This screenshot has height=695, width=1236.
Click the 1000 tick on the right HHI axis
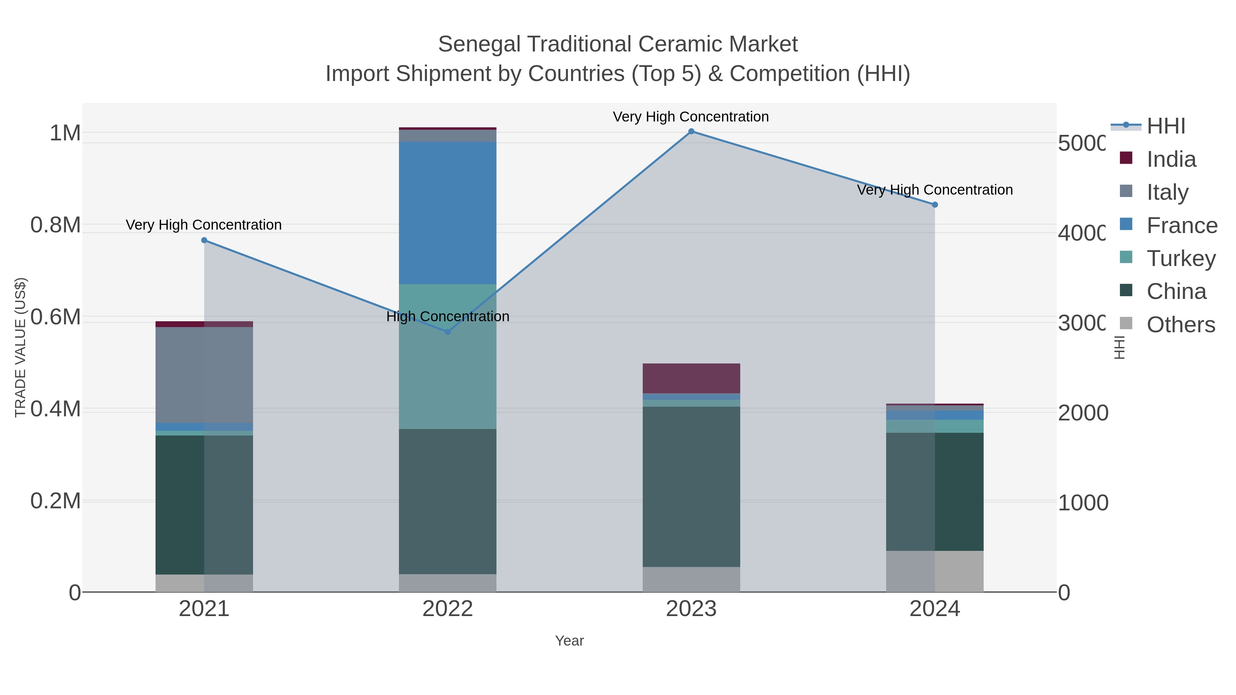1084,503
